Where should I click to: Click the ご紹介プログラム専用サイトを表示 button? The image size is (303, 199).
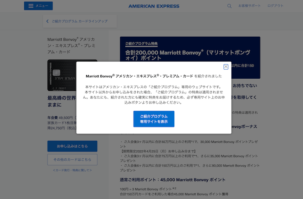click(154, 119)
